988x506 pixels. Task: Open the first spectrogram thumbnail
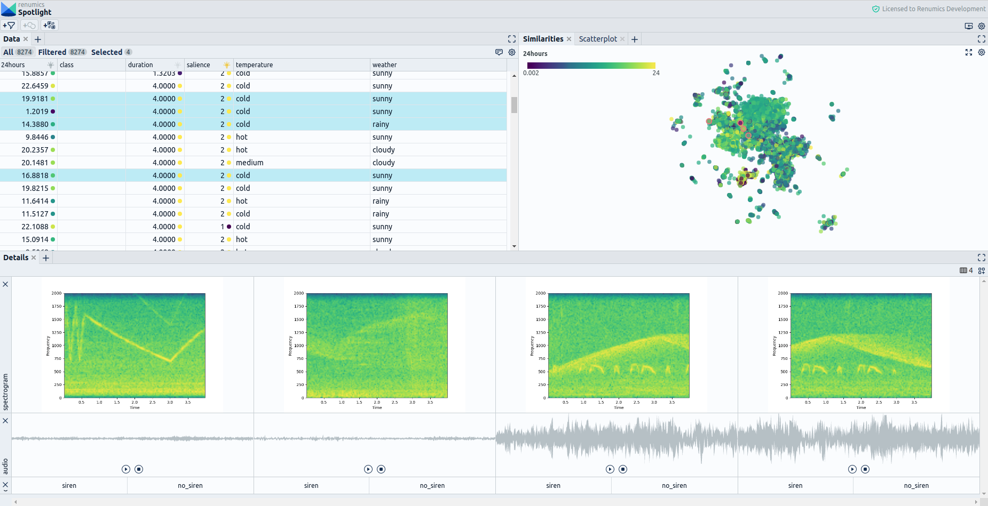[x=132, y=344]
